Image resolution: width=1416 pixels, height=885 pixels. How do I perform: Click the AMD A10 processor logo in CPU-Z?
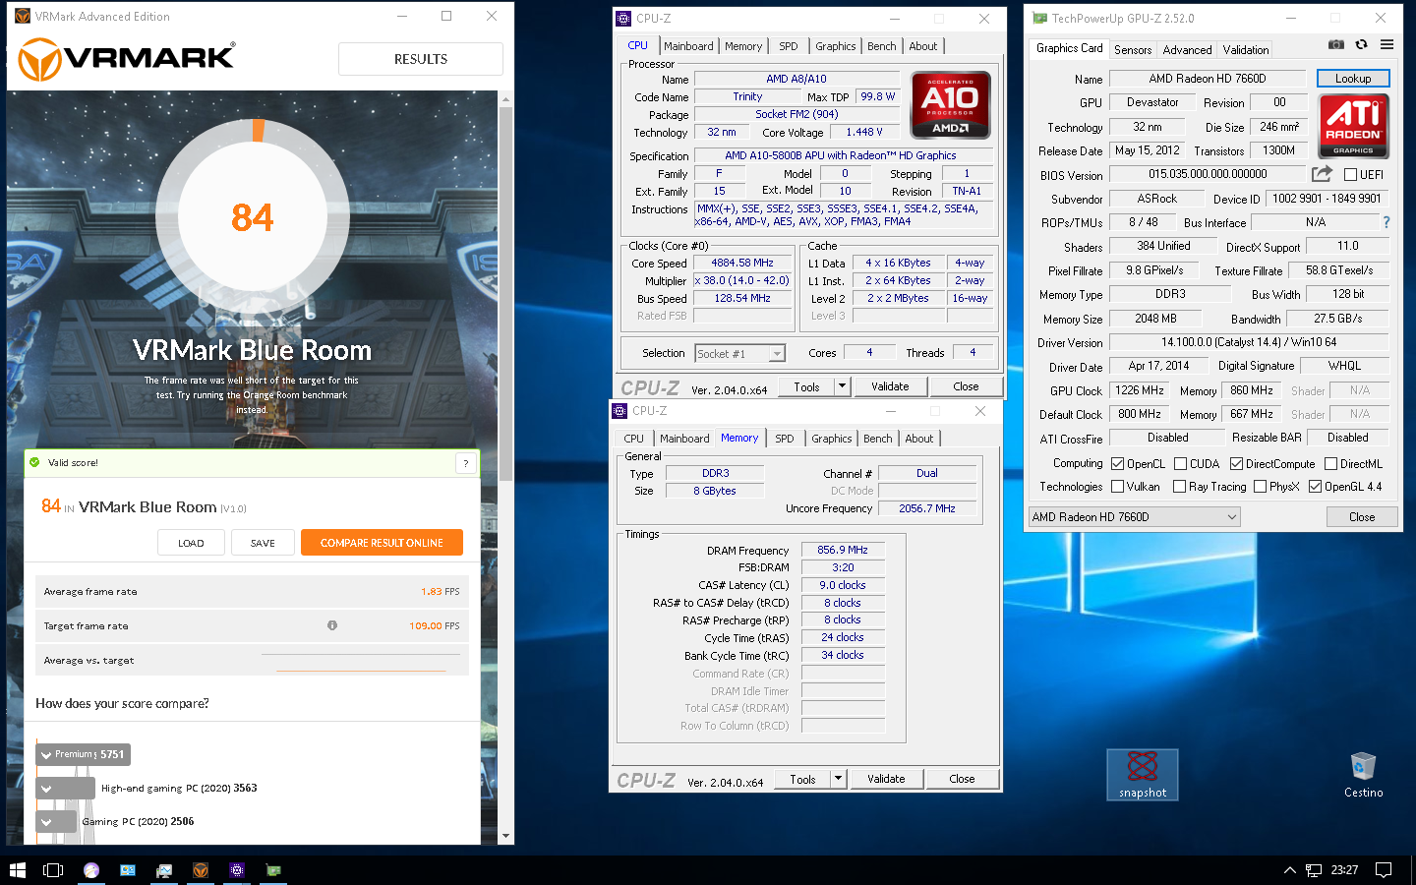pos(950,104)
